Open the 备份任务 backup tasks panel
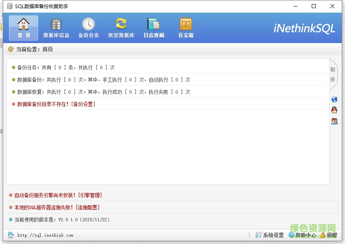The width and height of the screenshot is (345, 244). click(88, 27)
